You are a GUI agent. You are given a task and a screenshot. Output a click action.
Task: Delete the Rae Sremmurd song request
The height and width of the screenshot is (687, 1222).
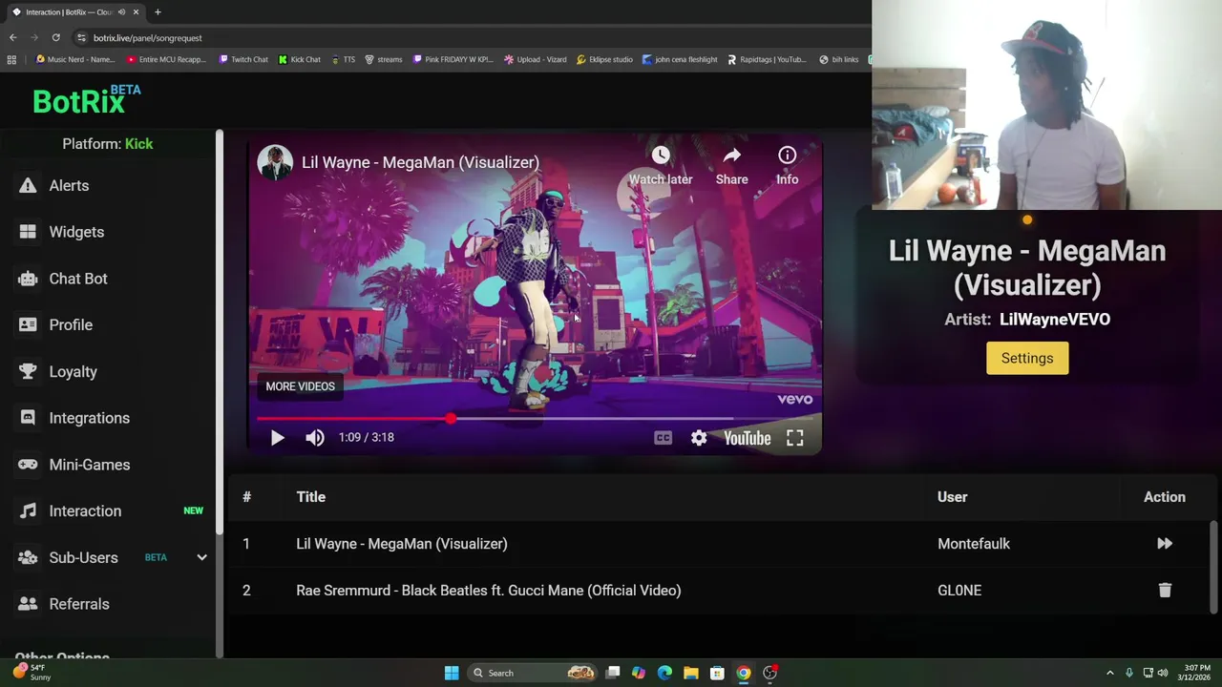(x=1165, y=591)
